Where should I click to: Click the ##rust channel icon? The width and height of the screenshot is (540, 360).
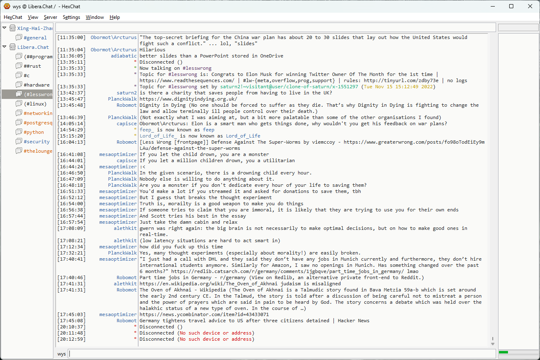coord(19,66)
